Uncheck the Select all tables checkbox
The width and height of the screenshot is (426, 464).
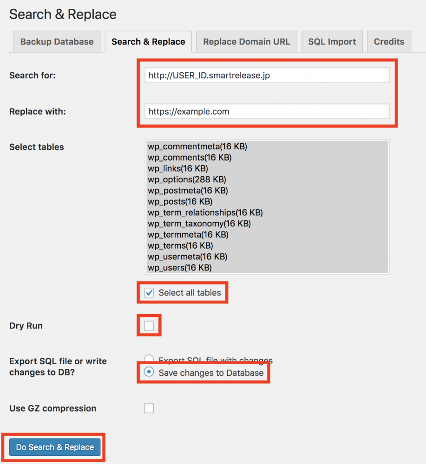[149, 293]
